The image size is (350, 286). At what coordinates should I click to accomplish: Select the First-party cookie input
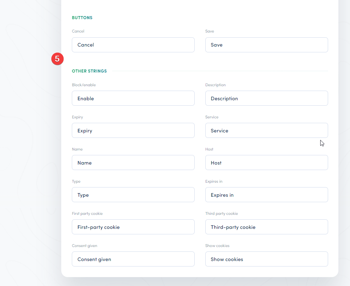pyautogui.click(x=133, y=227)
